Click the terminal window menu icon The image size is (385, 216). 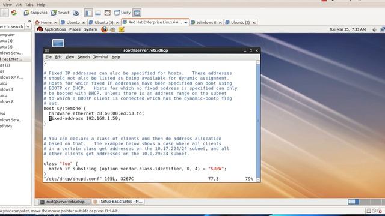pos(47,50)
